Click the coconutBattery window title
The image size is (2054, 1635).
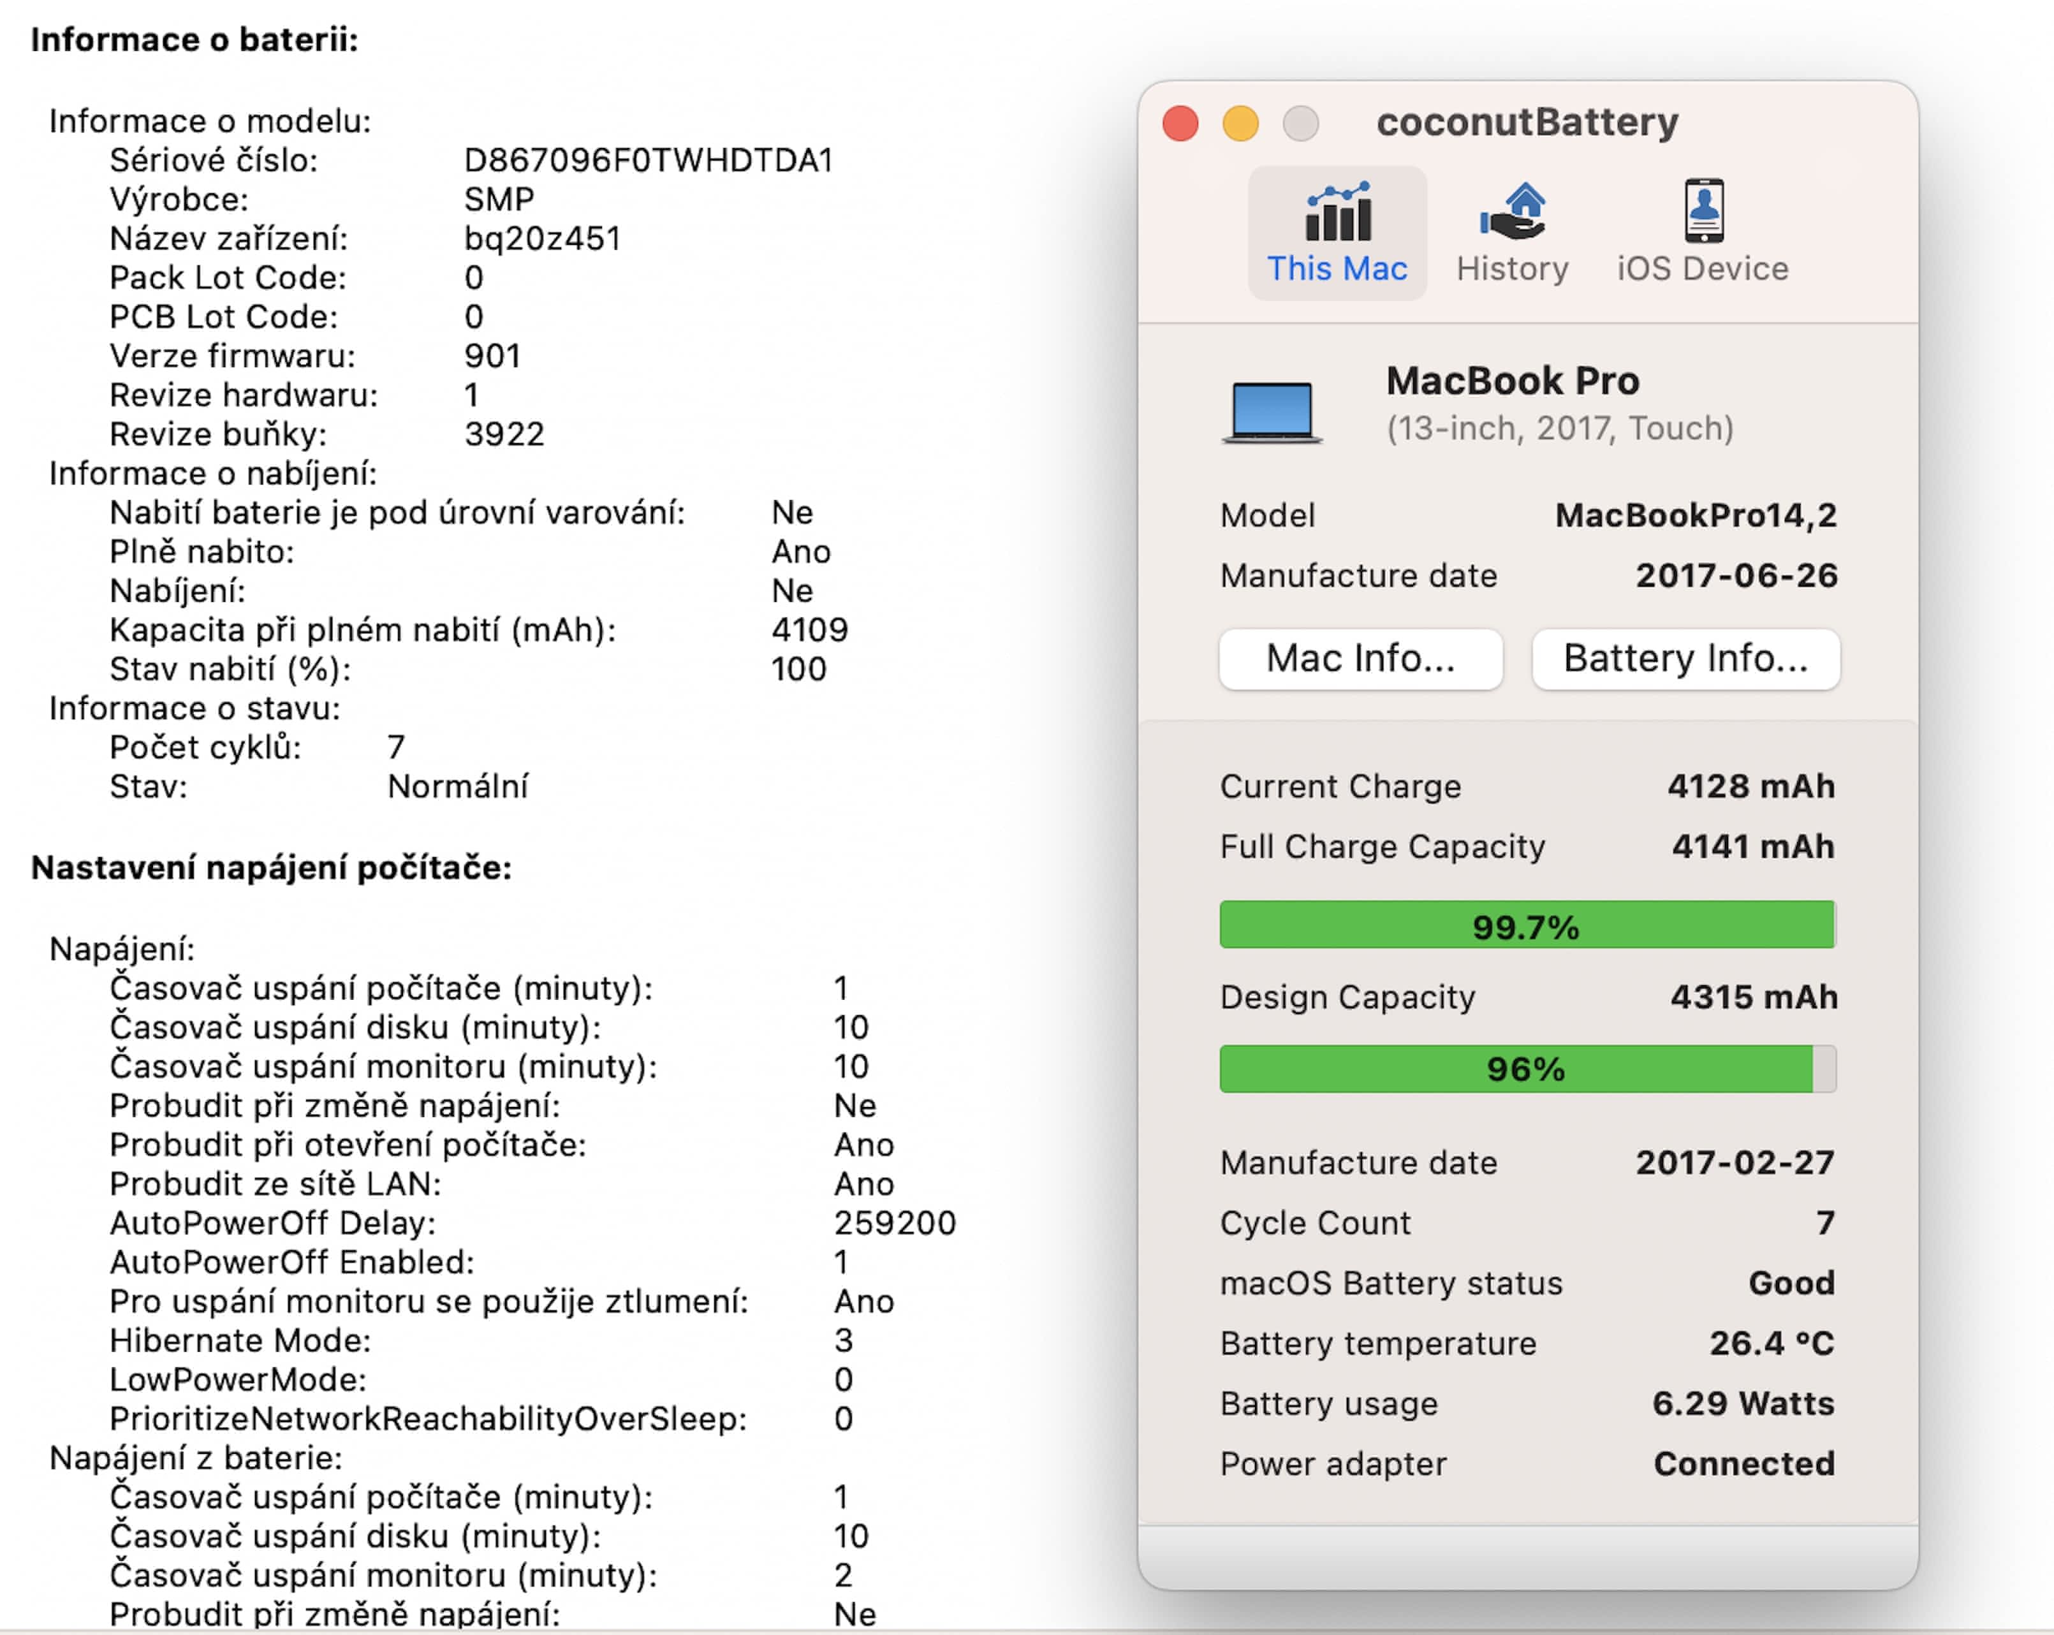(1527, 122)
